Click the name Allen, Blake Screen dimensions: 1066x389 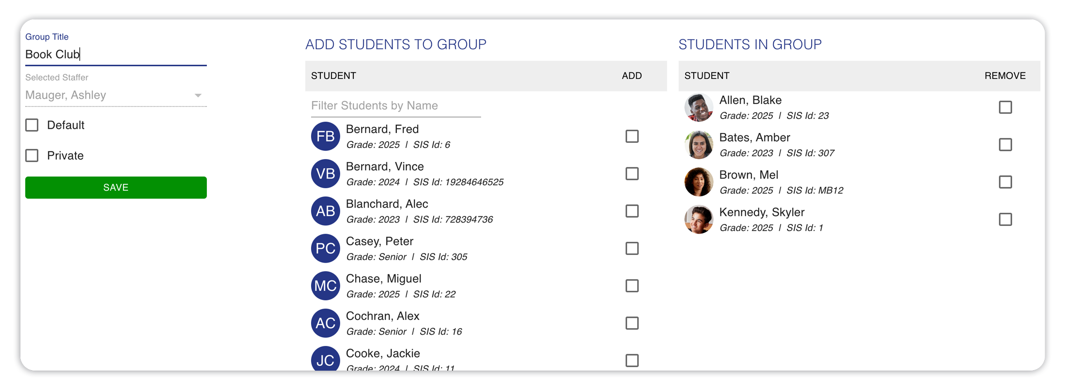(x=750, y=100)
